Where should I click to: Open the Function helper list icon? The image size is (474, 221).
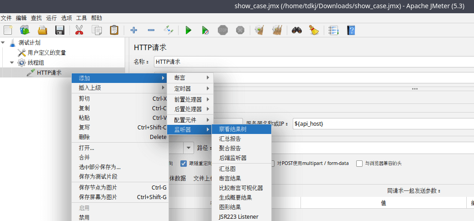point(333,30)
